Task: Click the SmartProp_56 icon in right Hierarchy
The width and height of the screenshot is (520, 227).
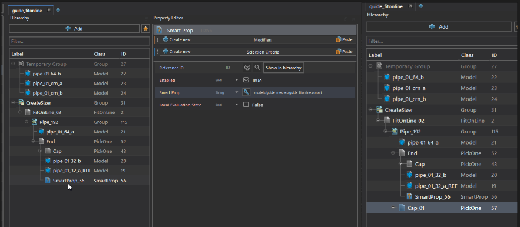Action: 409,197
